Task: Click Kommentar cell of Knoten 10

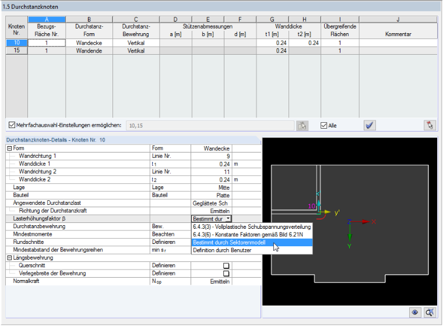Action: 398,43
